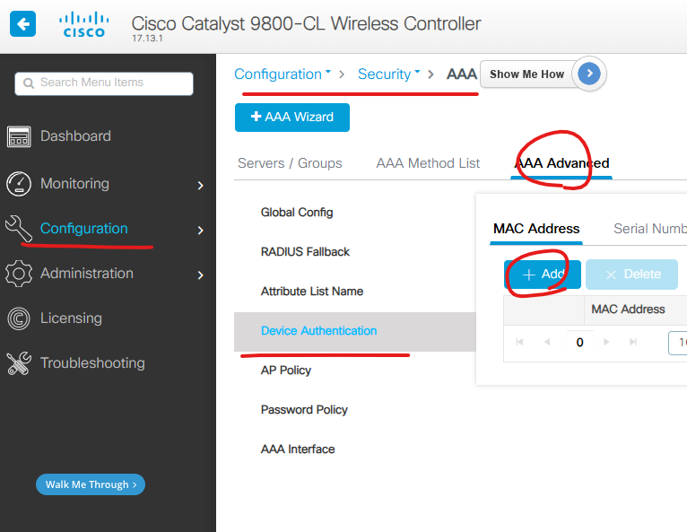Click the Administration gear icon

point(19,274)
